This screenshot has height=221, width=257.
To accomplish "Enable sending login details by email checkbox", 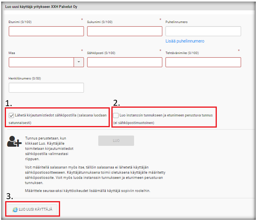I will click(11, 116).
